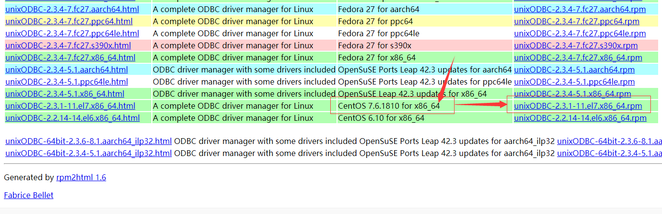
Task: Visit the rpm2html 1.6 link
Action: pyautogui.click(x=81, y=177)
